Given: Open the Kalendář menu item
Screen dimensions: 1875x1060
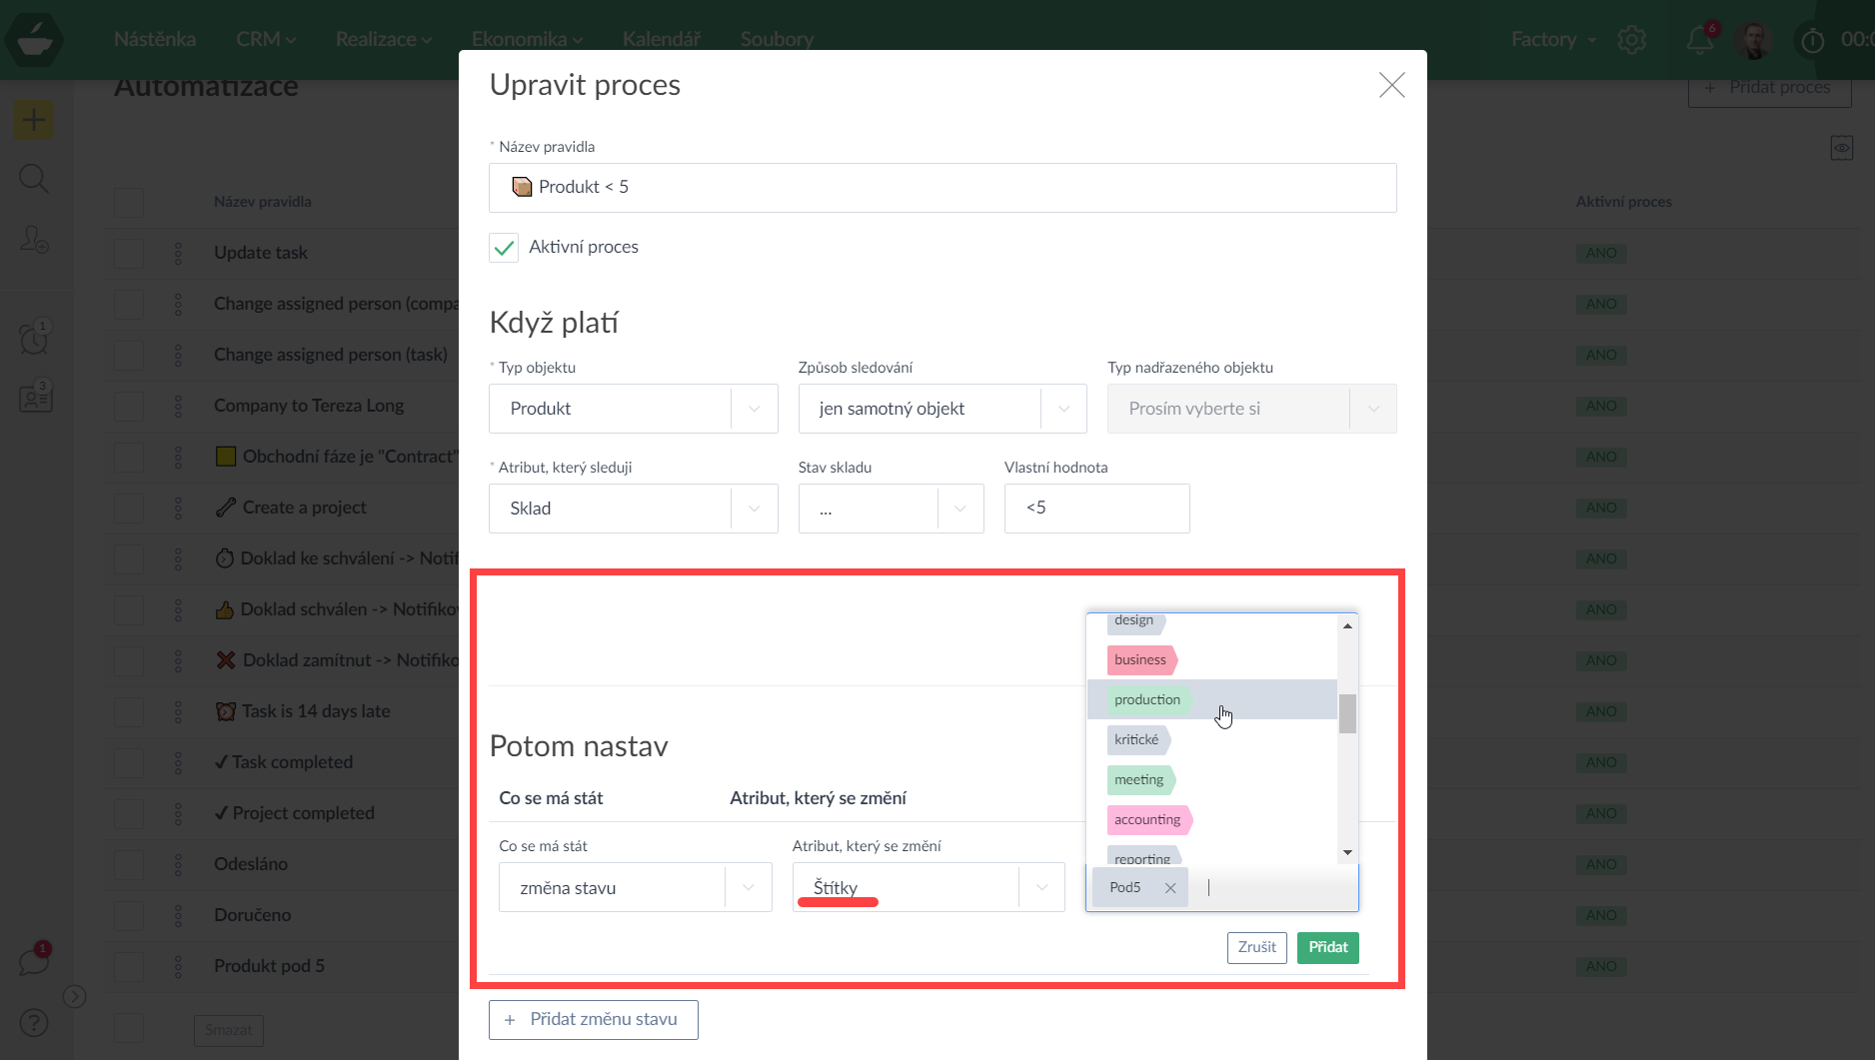Looking at the screenshot, I should 661,39.
